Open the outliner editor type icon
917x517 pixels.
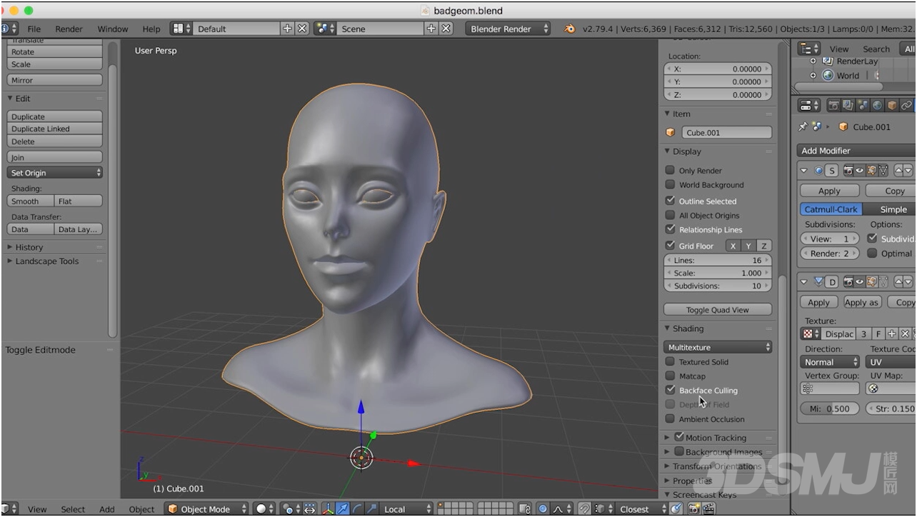(x=808, y=49)
